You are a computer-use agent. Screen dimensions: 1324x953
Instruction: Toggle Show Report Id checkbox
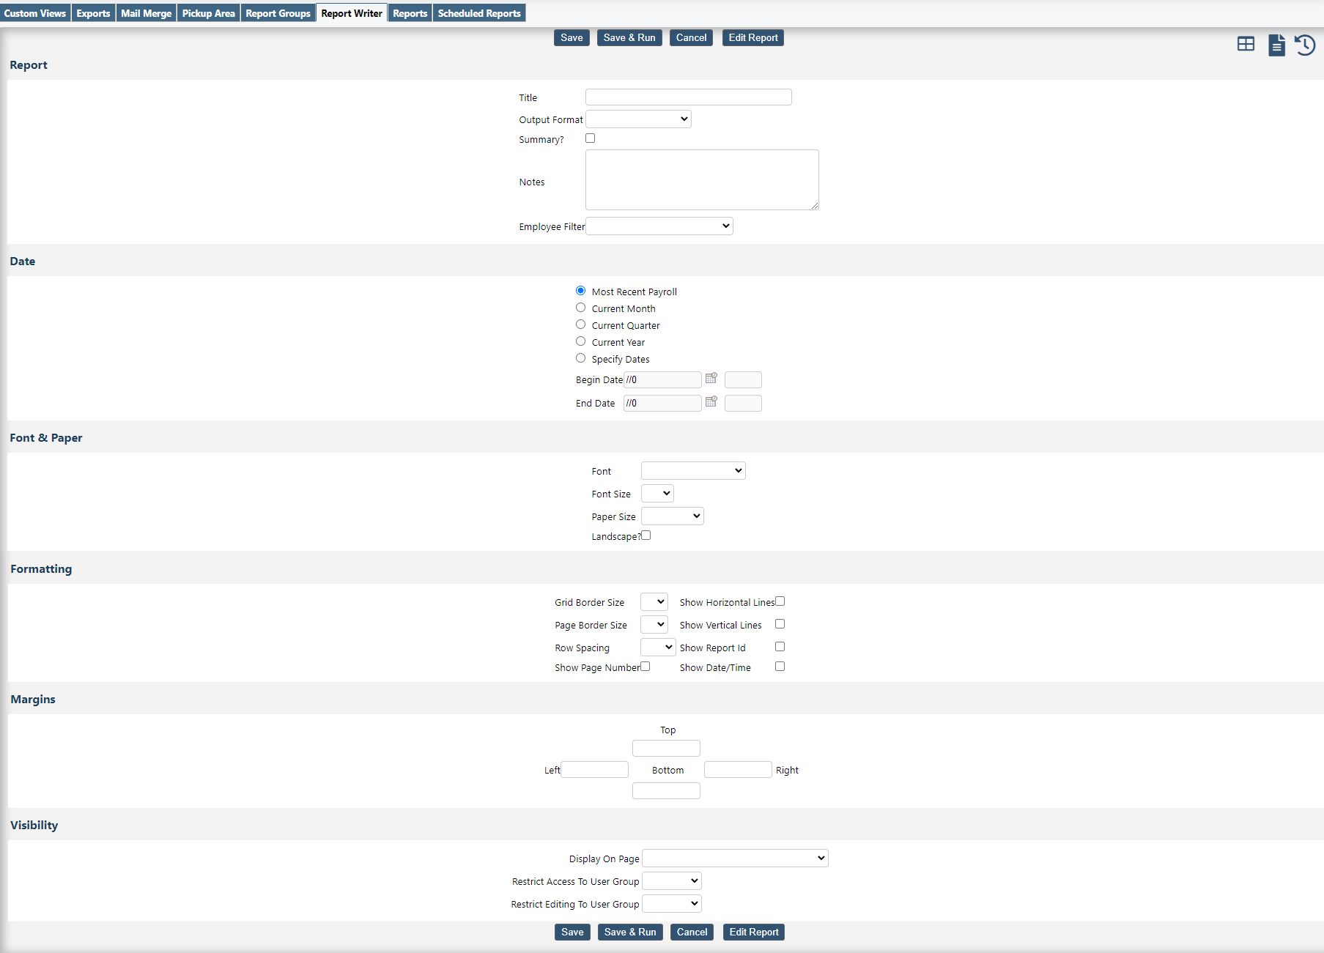point(780,647)
